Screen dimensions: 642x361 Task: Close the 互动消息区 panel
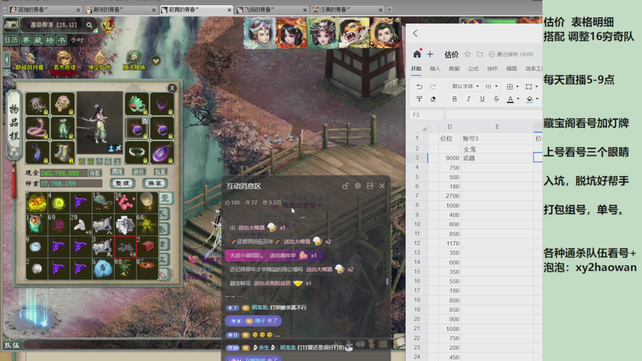[382, 186]
